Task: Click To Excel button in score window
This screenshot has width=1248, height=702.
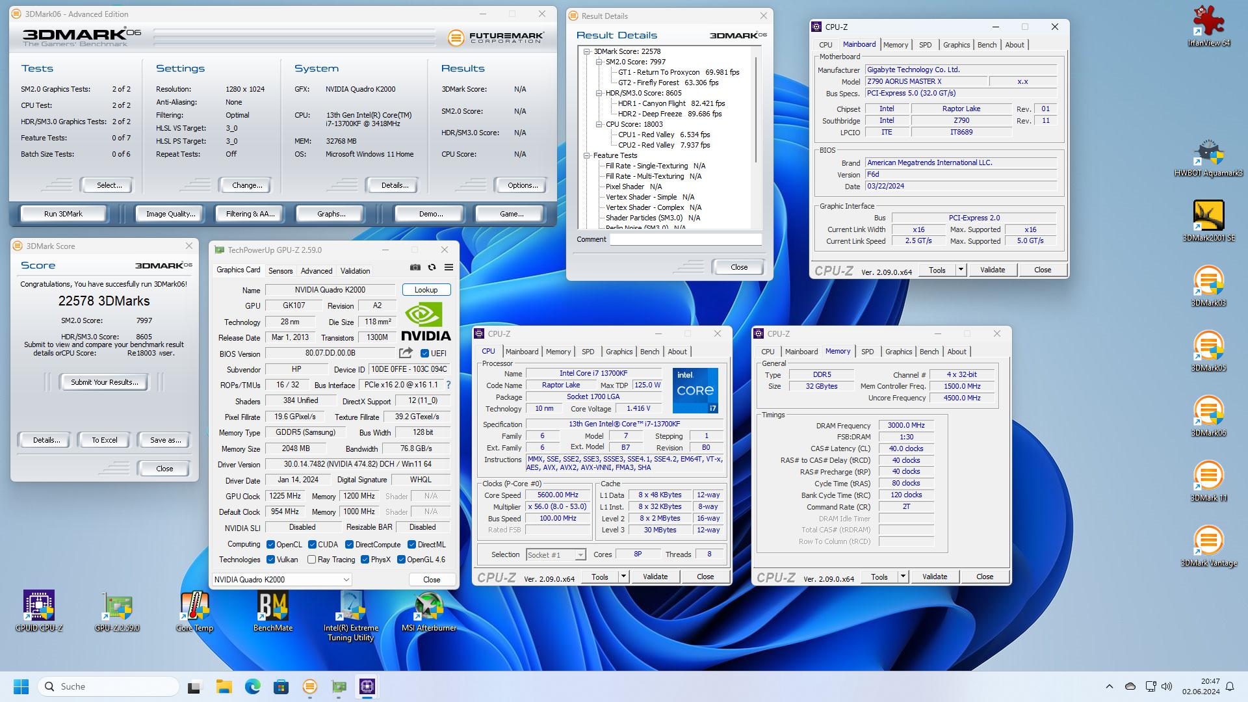Action: pyautogui.click(x=105, y=440)
